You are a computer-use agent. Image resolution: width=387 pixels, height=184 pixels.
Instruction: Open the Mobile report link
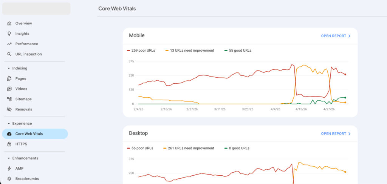point(333,36)
